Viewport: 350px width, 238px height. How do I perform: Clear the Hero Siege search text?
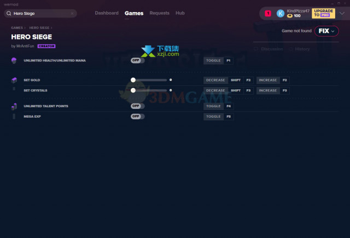[x=72, y=13]
